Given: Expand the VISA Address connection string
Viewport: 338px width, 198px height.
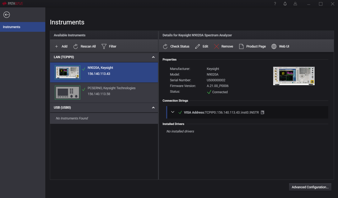Looking at the screenshot, I should coord(173,112).
